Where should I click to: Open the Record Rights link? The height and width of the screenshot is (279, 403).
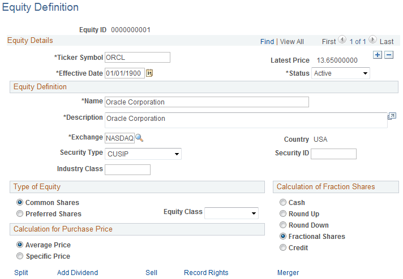[x=206, y=273]
